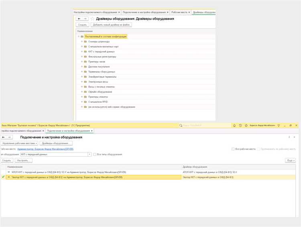This screenshot has height=227, width=301.
Task: Open the Еще dropdown menu
Action: point(290,160)
